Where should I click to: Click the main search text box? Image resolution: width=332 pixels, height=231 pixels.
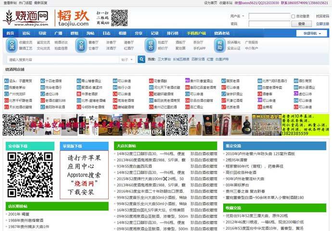tap(63, 60)
